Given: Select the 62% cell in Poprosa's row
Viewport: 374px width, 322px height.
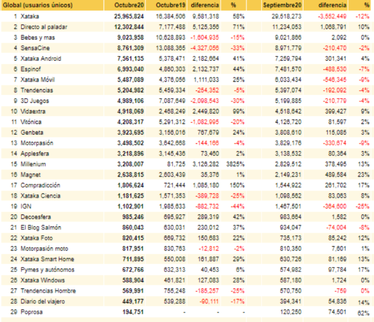Looking at the screenshot, I should tap(363, 313).
